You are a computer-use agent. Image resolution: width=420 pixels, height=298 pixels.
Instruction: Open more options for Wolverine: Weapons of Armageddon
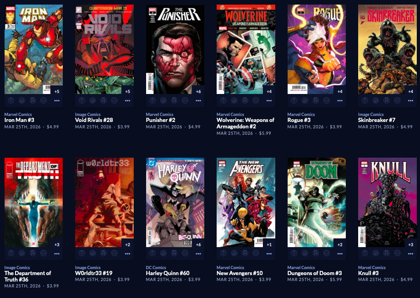269,100
